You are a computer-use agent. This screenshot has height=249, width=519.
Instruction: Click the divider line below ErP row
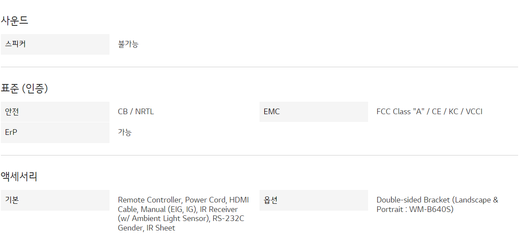pos(259,155)
